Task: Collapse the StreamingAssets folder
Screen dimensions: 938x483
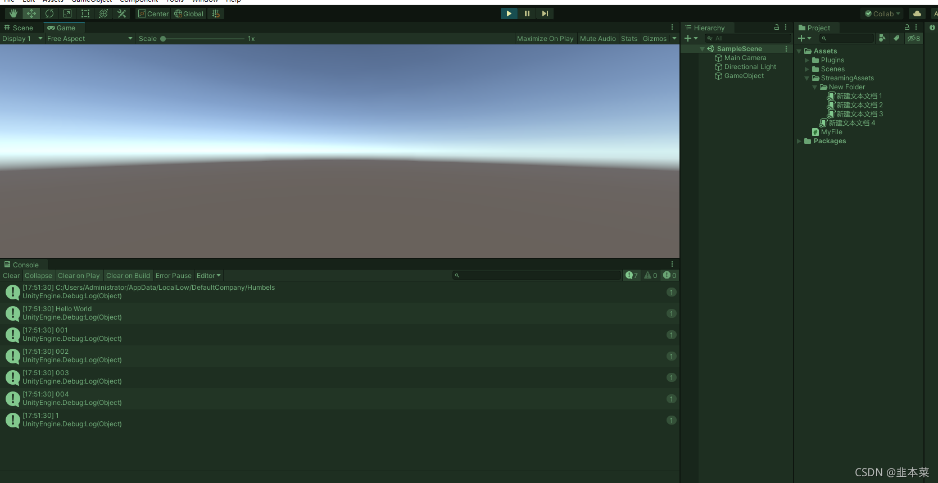Action: (x=807, y=78)
